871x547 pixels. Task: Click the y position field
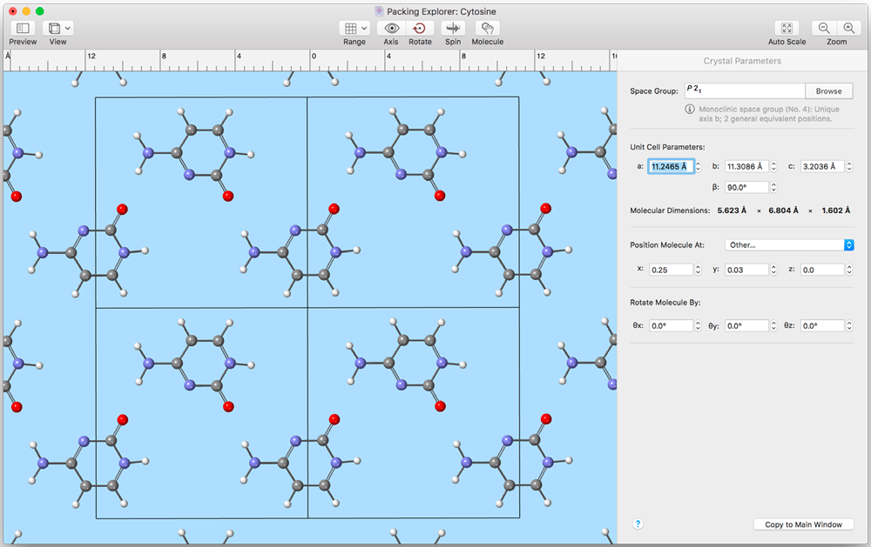pos(746,270)
